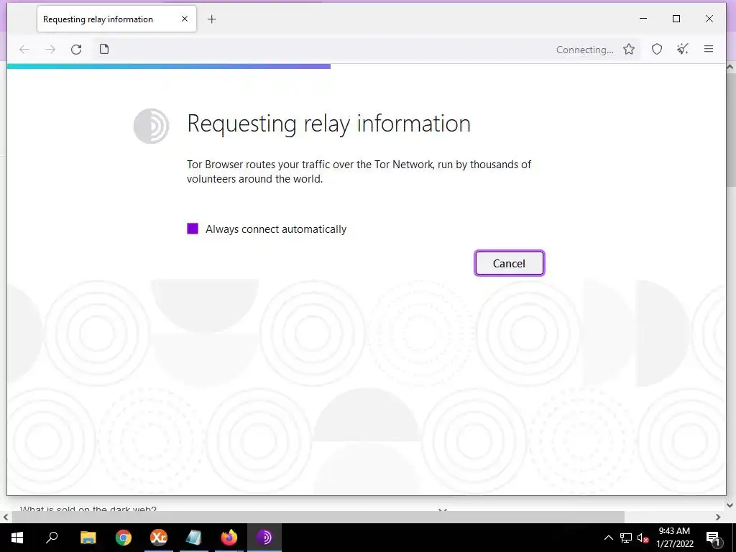Close the Tor Browser window
The height and width of the screenshot is (552, 736).
[x=709, y=19]
